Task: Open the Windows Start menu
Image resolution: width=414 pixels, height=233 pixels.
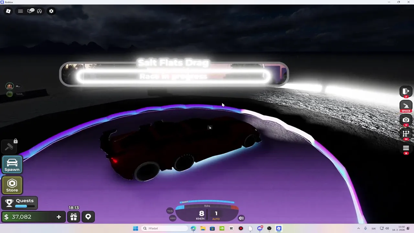Action: (x=136, y=228)
